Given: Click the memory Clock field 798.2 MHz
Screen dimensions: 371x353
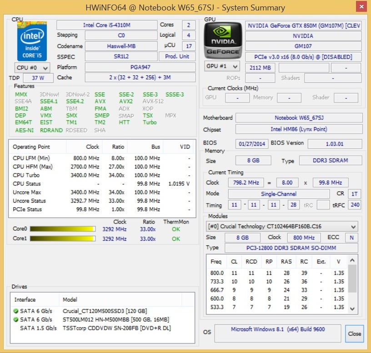Looking at the screenshot, I should pos(246,183).
